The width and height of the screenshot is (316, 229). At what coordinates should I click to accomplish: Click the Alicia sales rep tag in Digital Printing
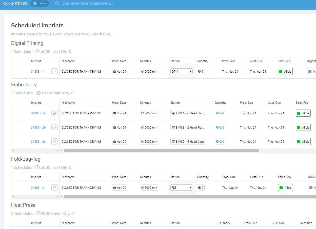pyautogui.click(x=285, y=71)
